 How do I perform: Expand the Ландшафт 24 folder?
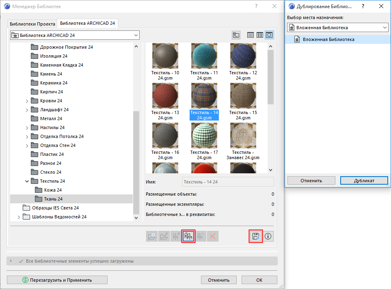27,110
